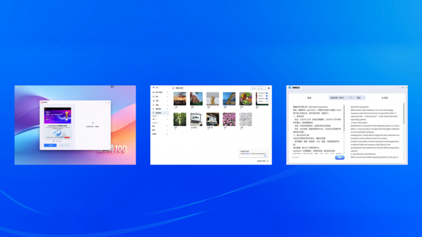Switch to the gallery window thumbnail in the middle
The width and height of the screenshot is (422, 237).
point(211,125)
